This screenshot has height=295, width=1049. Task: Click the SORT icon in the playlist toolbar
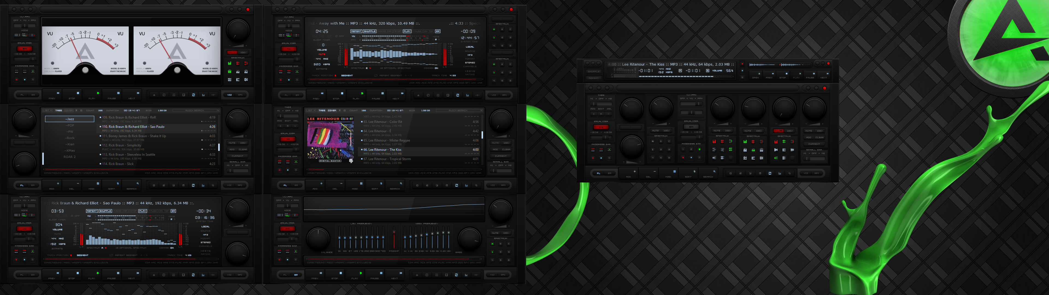[119, 184]
